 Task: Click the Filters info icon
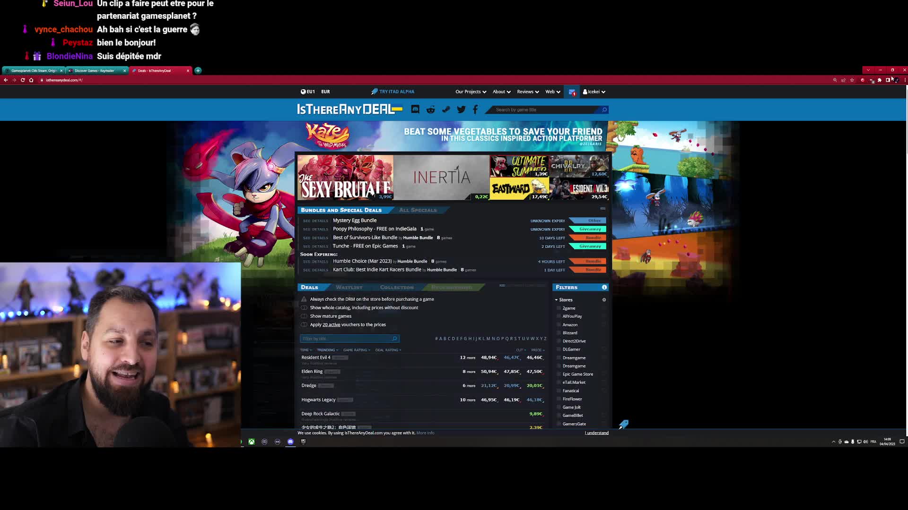coord(604,287)
